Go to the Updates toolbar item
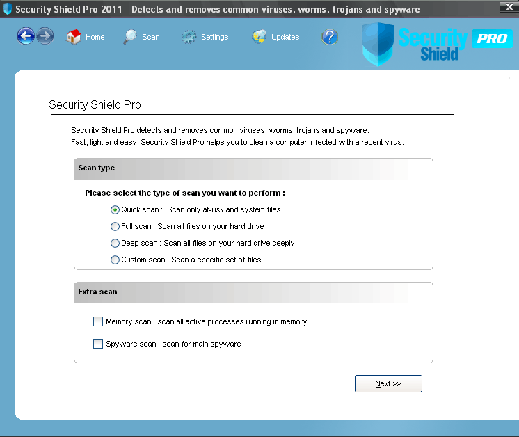This screenshot has width=519, height=437. [x=276, y=37]
